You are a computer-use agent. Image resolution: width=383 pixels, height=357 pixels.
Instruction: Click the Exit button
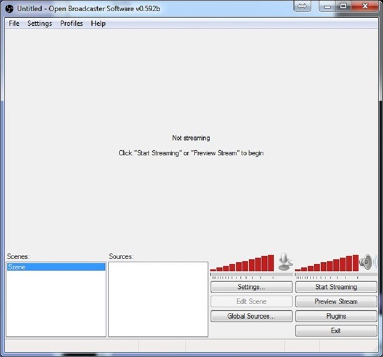[x=336, y=331]
